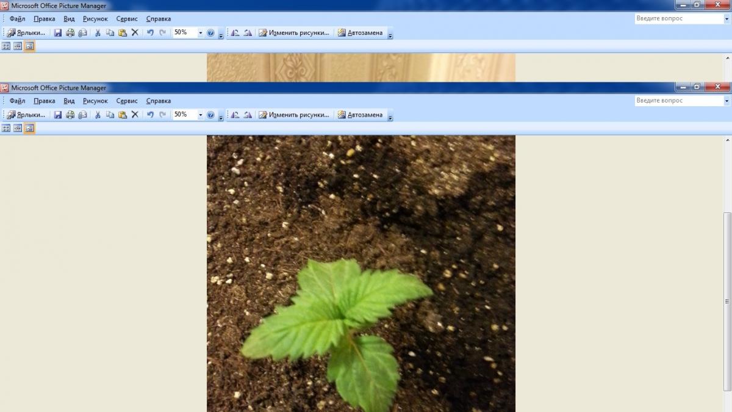Switch to Filmstrip view in lower window
732x412 pixels.
click(18, 128)
